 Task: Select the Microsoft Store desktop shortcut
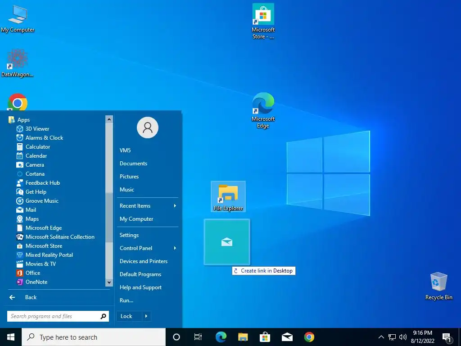click(x=263, y=22)
